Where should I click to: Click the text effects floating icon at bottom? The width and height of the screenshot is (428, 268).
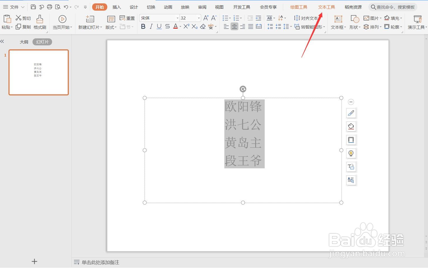[351, 180]
